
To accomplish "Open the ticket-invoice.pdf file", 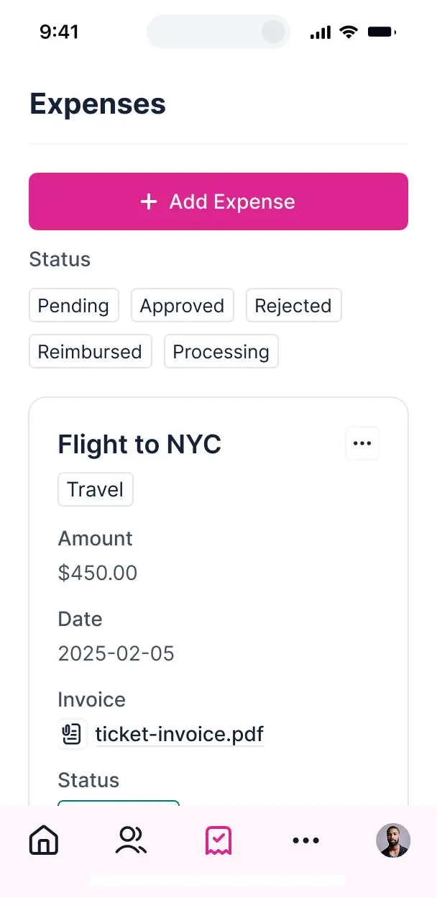I will click(179, 734).
